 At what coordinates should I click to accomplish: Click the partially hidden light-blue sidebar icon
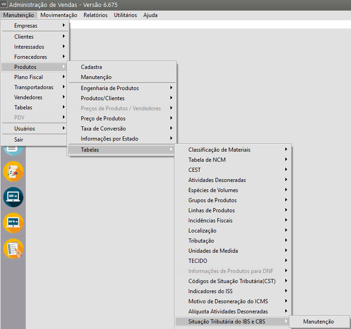pyautogui.click(x=13, y=150)
